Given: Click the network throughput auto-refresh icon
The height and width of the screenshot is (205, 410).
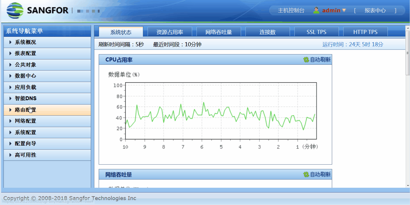Looking at the screenshot, I should point(306,175).
